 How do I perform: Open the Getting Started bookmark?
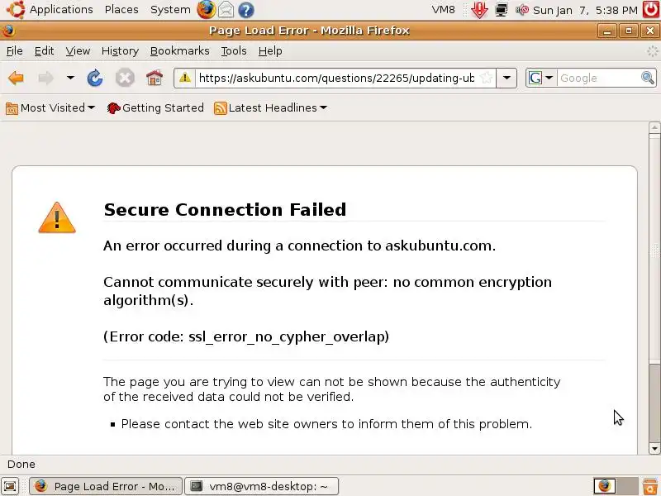pyautogui.click(x=155, y=108)
